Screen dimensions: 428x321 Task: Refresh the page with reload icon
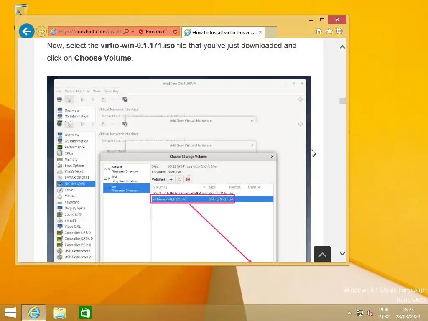click(175, 32)
